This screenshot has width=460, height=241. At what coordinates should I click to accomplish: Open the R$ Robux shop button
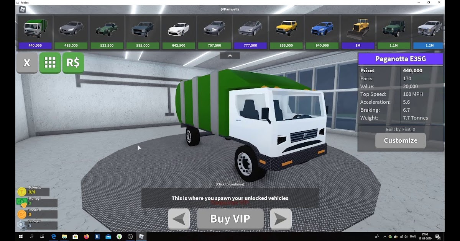(73, 63)
